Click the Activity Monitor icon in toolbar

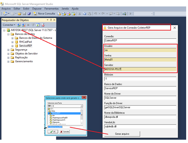pyautogui.click(x=124, y=14)
